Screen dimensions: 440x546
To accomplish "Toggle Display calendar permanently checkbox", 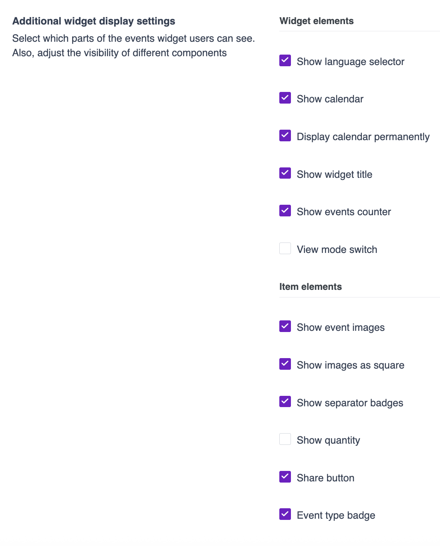I will (285, 136).
